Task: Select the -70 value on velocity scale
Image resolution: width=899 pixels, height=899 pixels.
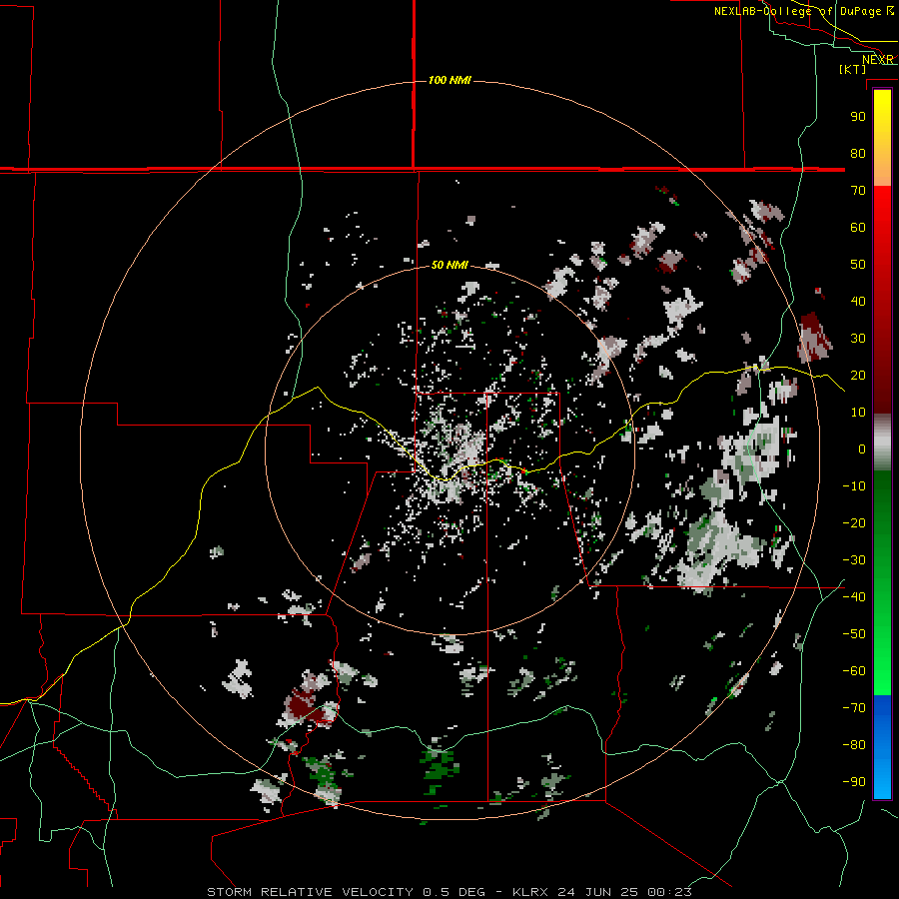Action: point(854,708)
